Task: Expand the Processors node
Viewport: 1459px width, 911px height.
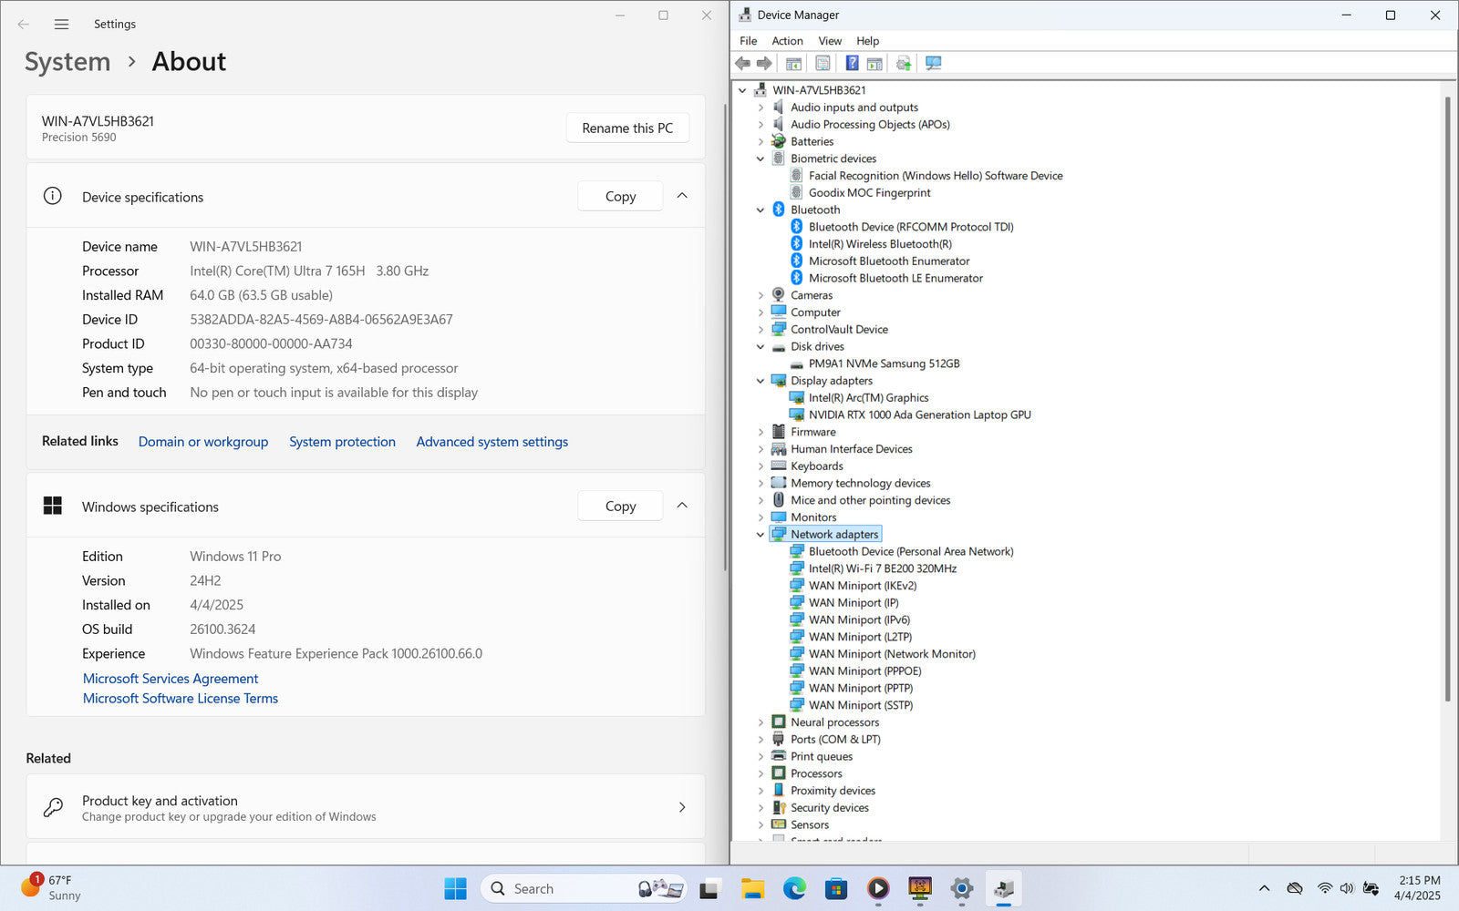Action: click(761, 773)
